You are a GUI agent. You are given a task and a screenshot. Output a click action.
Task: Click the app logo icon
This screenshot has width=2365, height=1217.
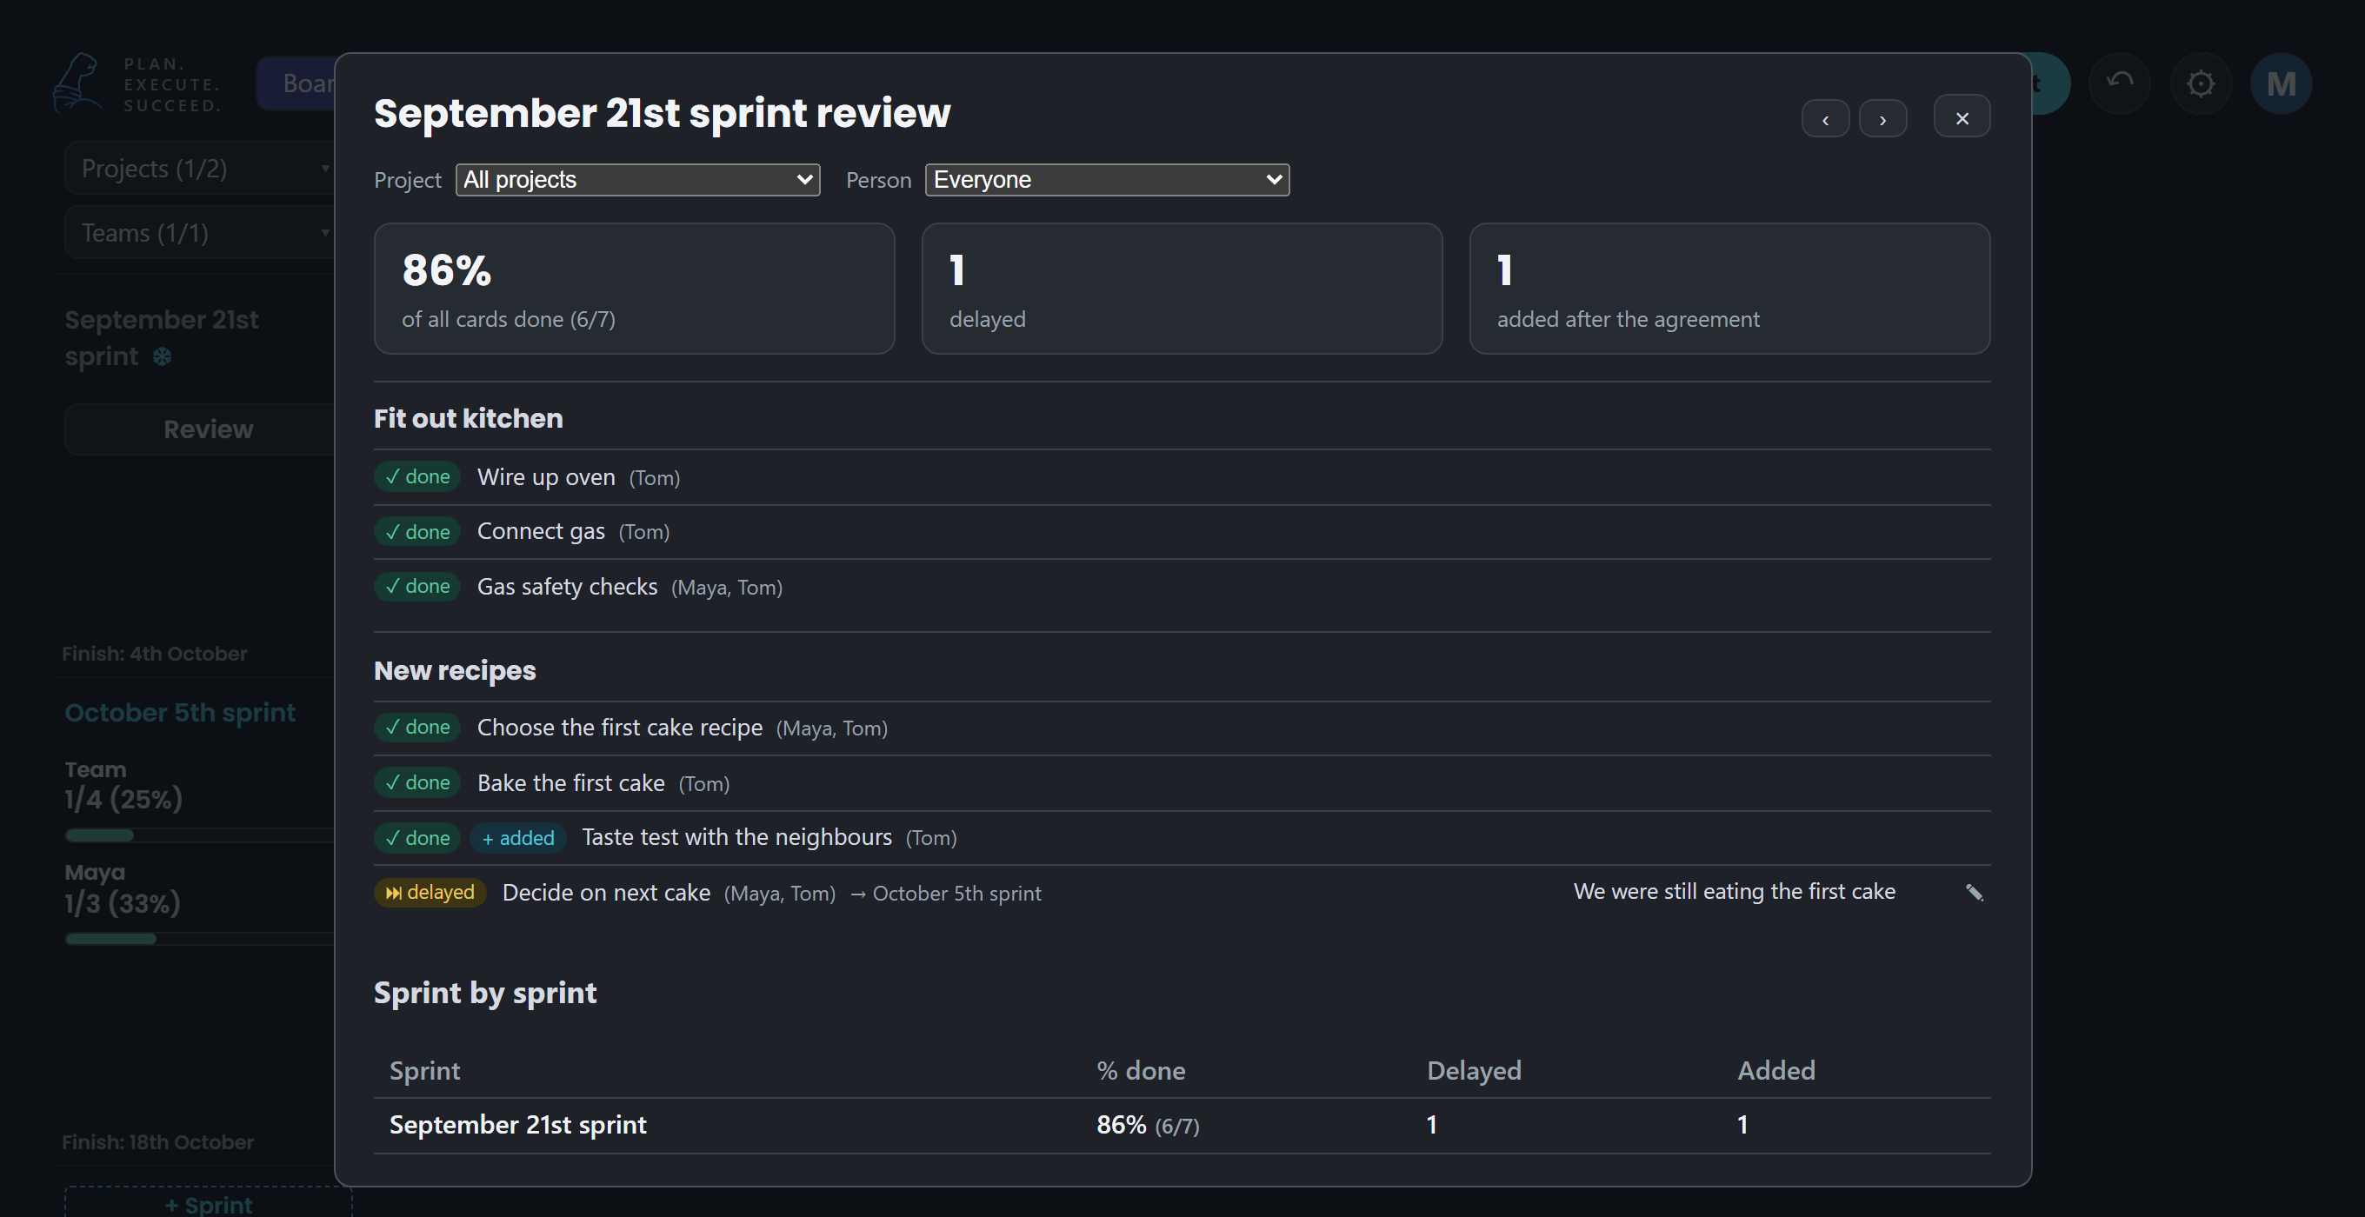pos(78,83)
